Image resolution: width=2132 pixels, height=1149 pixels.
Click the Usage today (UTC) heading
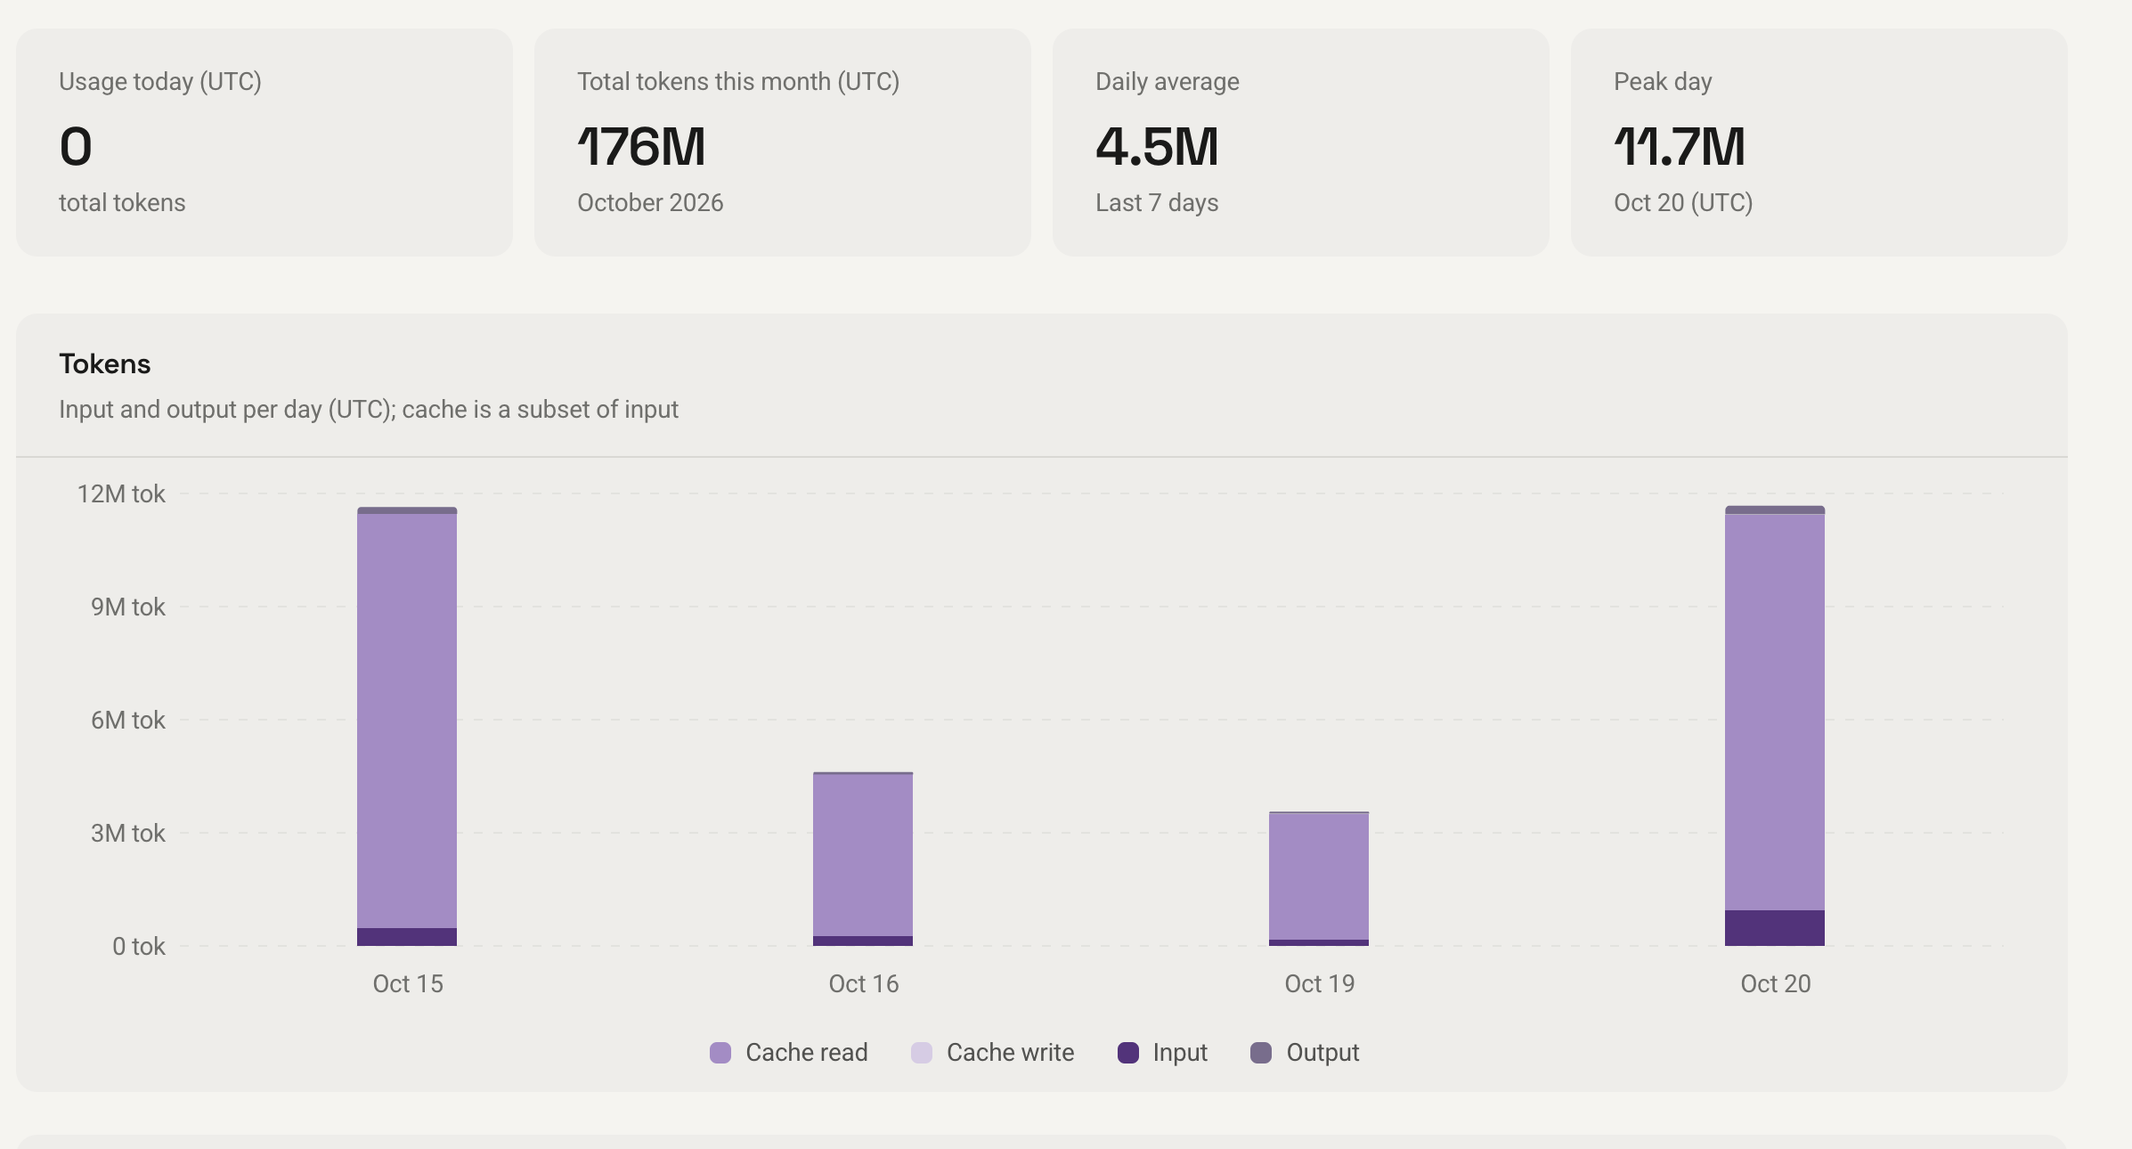pyautogui.click(x=160, y=81)
